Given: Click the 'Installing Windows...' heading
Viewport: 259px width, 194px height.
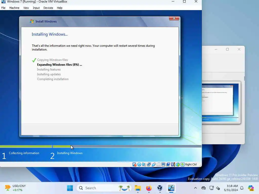Looking at the screenshot, I should 50,34.
